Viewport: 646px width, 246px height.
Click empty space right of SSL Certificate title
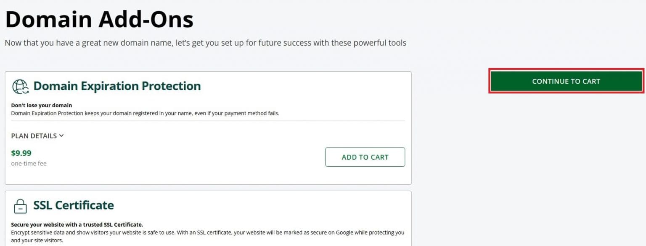coord(261,205)
